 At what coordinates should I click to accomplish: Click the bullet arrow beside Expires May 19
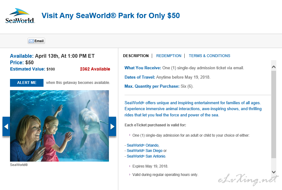coord(130,166)
